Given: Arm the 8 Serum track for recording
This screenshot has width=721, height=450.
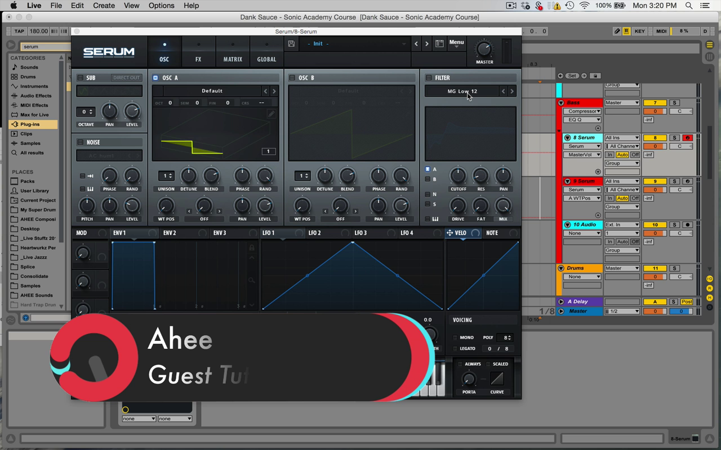Looking at the screenshot, I should [687, 138].
